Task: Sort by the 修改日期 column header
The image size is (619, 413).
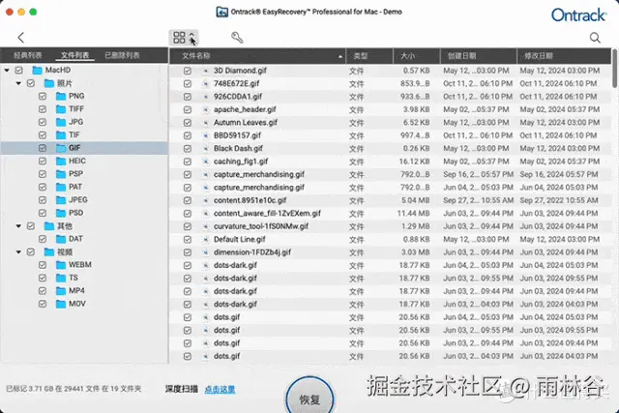Action: pos(564,56)
